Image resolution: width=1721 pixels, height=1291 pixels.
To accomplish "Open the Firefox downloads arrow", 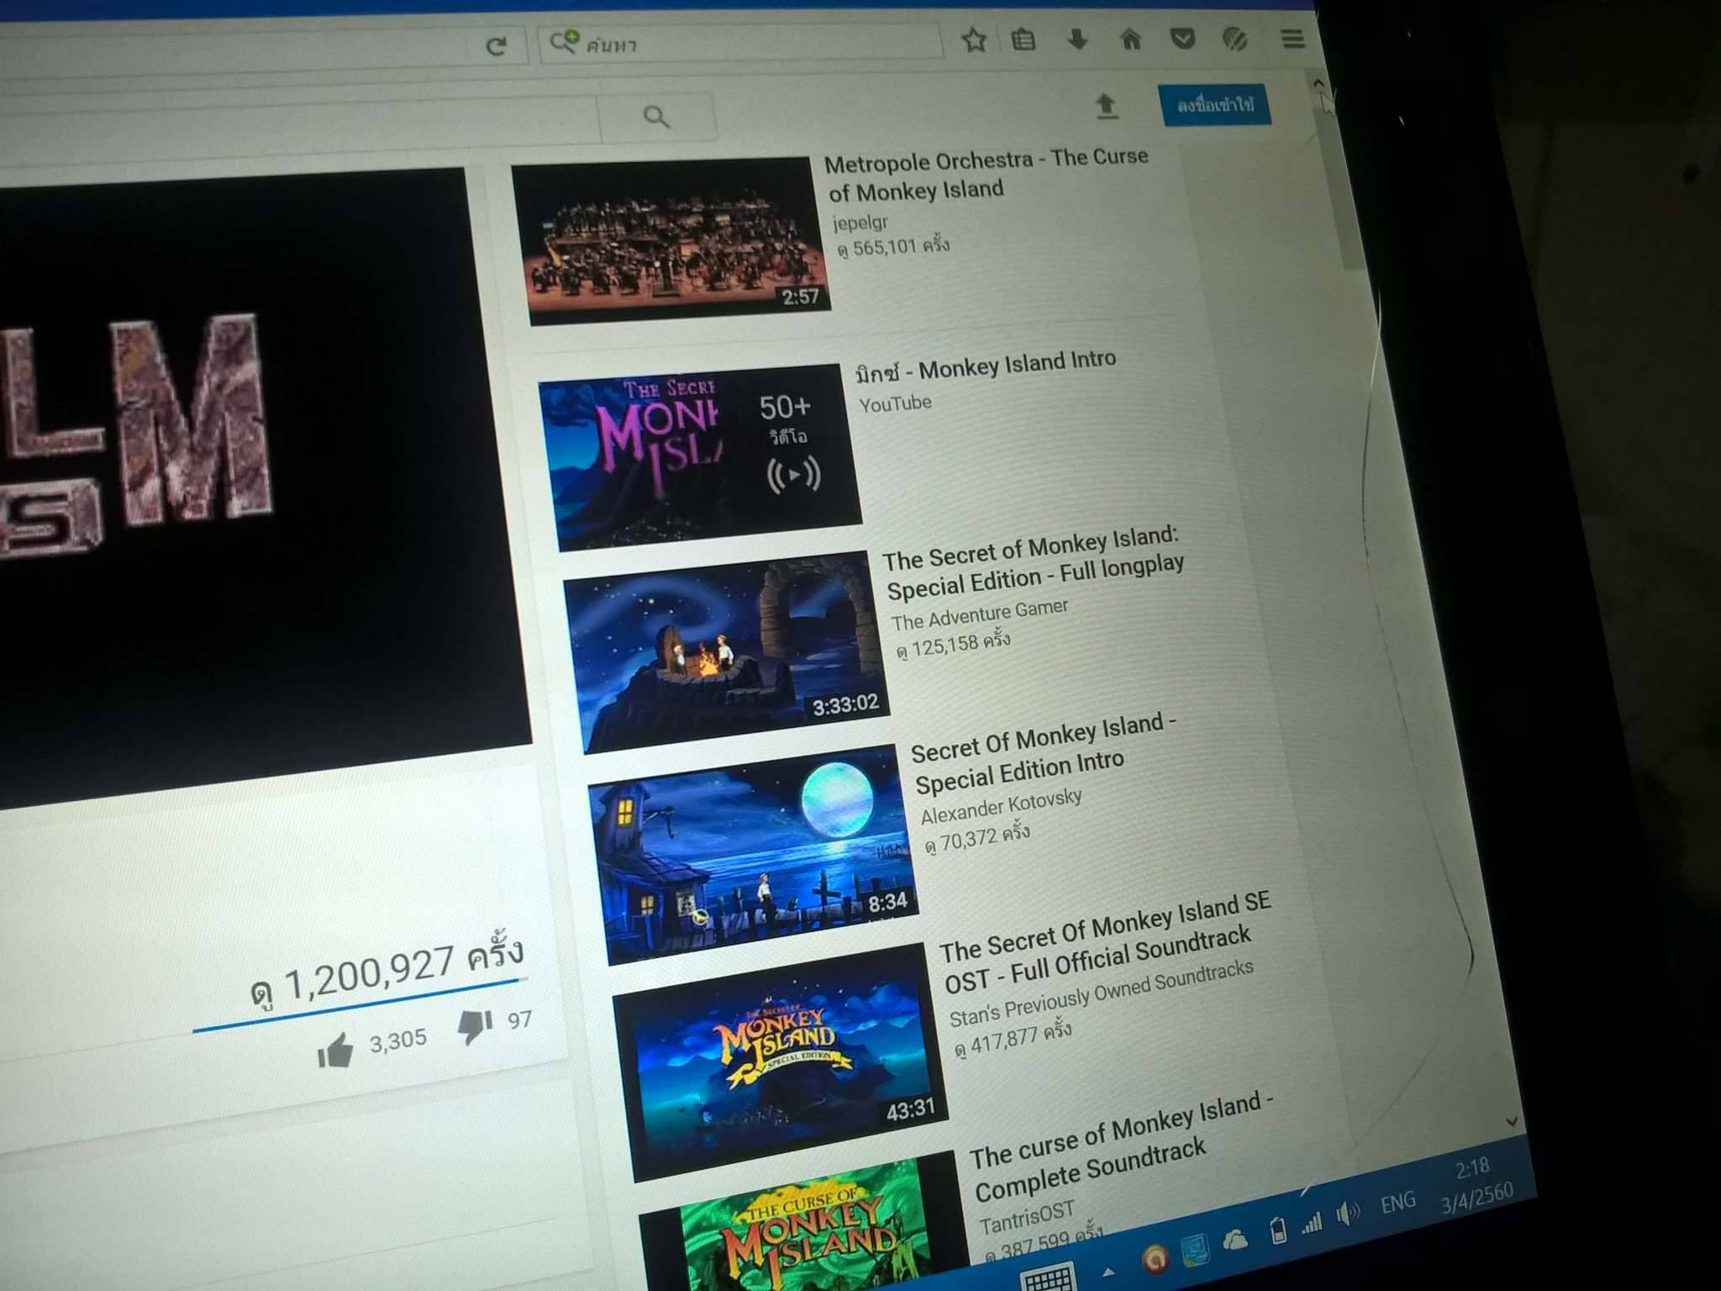I will 1077,39.
